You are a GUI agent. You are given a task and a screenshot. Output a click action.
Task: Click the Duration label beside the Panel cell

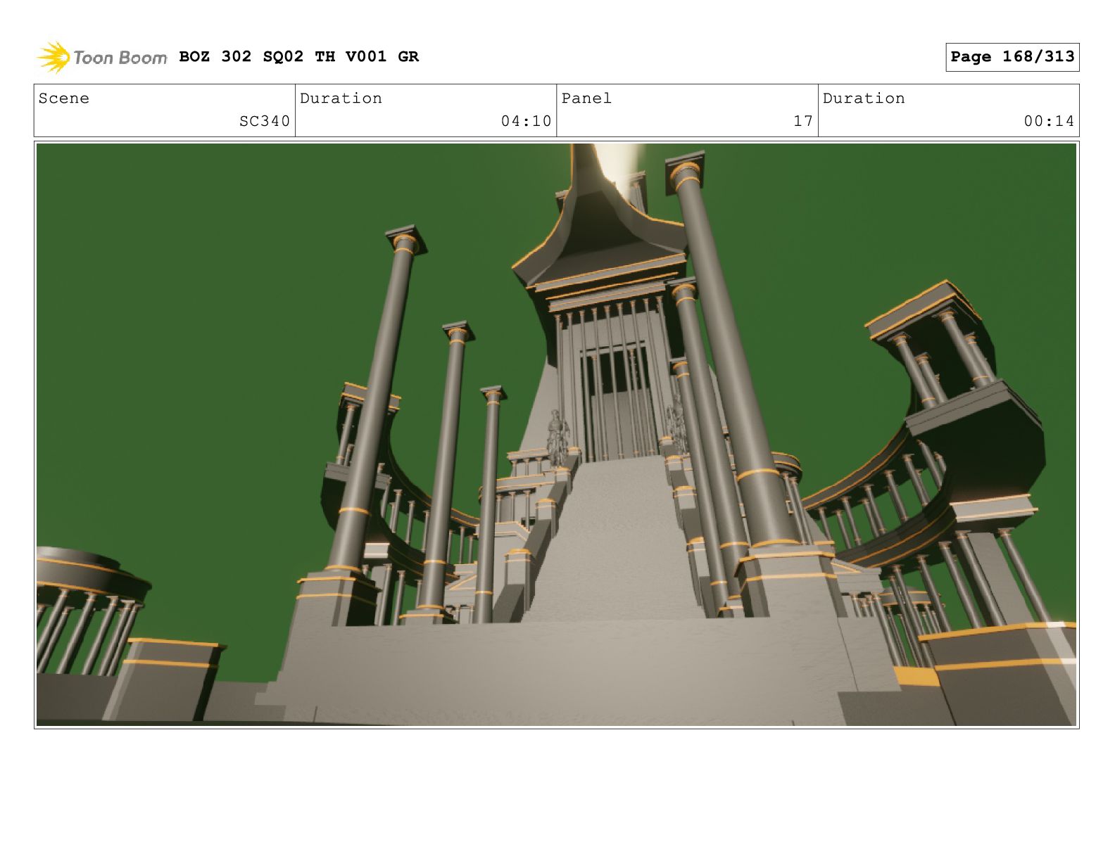(864, 98)
